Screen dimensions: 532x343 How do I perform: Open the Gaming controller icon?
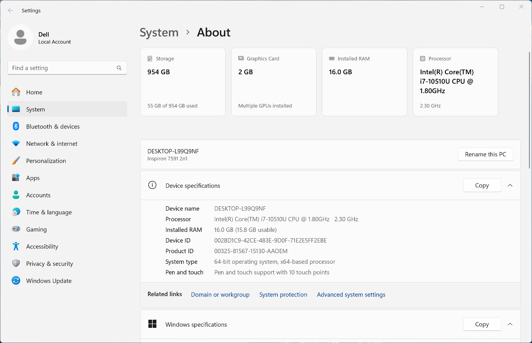point(16,229)
